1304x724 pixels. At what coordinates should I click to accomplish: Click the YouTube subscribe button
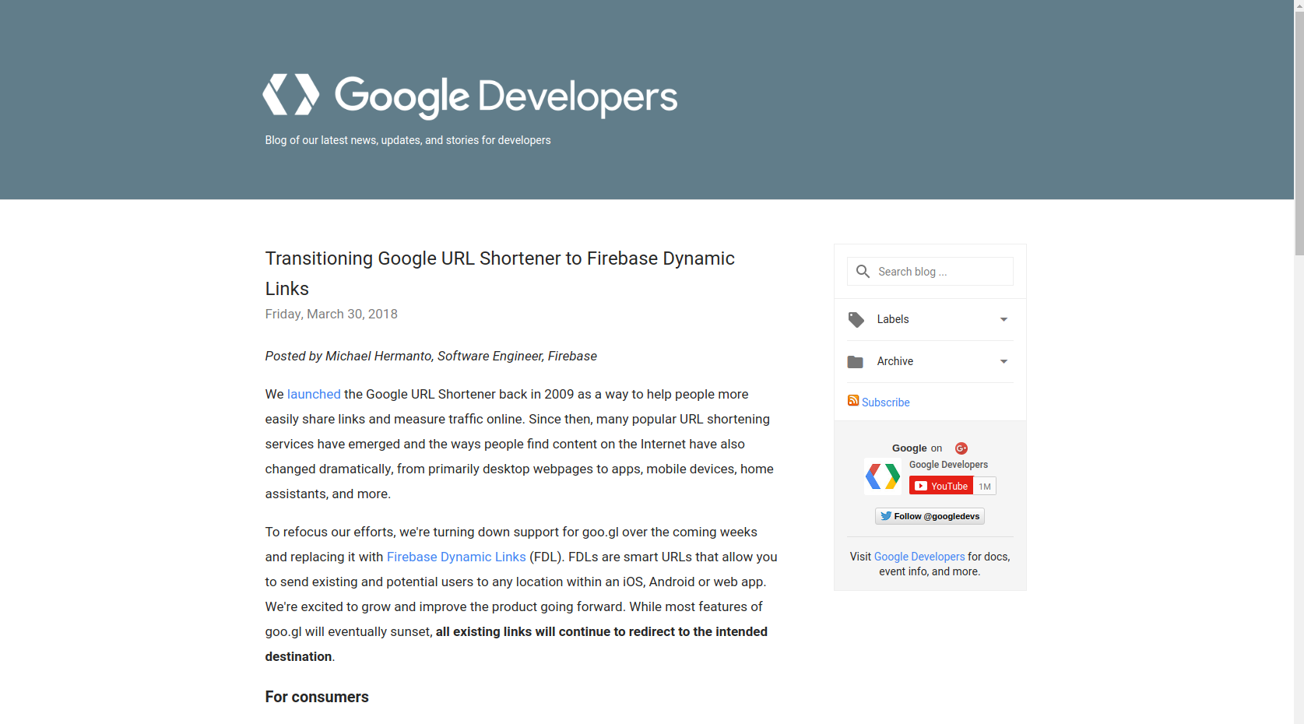tap(941, 486)
